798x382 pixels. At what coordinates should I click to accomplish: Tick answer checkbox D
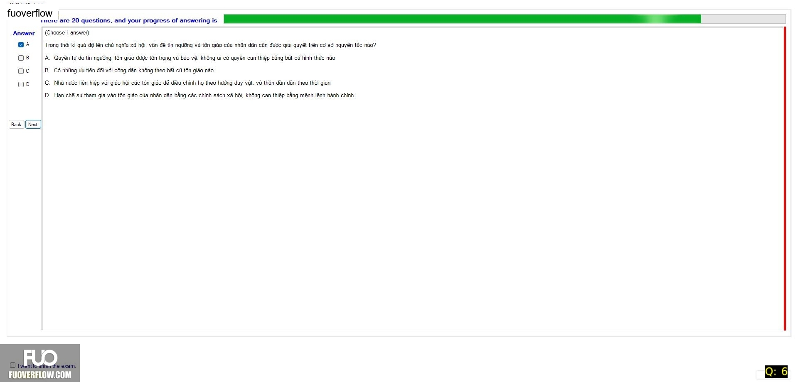point(21,85)
